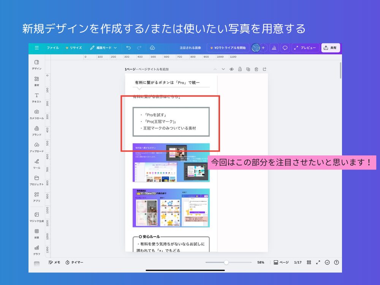Click the 共有 button
380x285 pixels.
[331, 47]
